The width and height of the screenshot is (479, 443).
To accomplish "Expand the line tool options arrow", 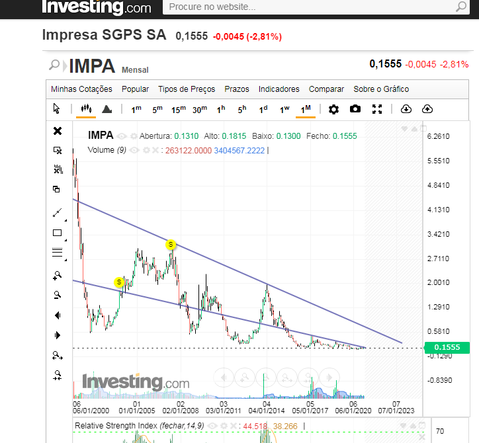I will pos(65,220).
